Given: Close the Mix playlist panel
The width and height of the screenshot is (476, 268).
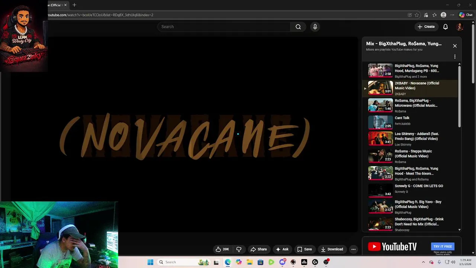Looking at the screenshot, I should [x=455, y=46].
